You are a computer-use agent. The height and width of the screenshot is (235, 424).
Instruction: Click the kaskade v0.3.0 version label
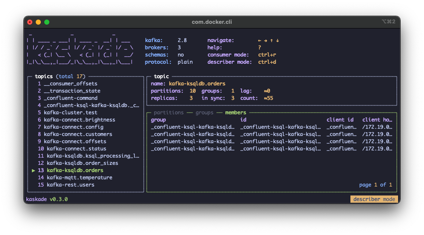[47, 199]
